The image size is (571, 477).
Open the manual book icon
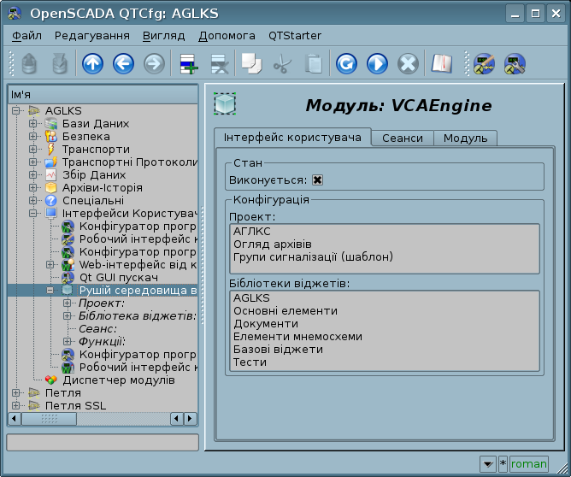[x=440, y=64]
